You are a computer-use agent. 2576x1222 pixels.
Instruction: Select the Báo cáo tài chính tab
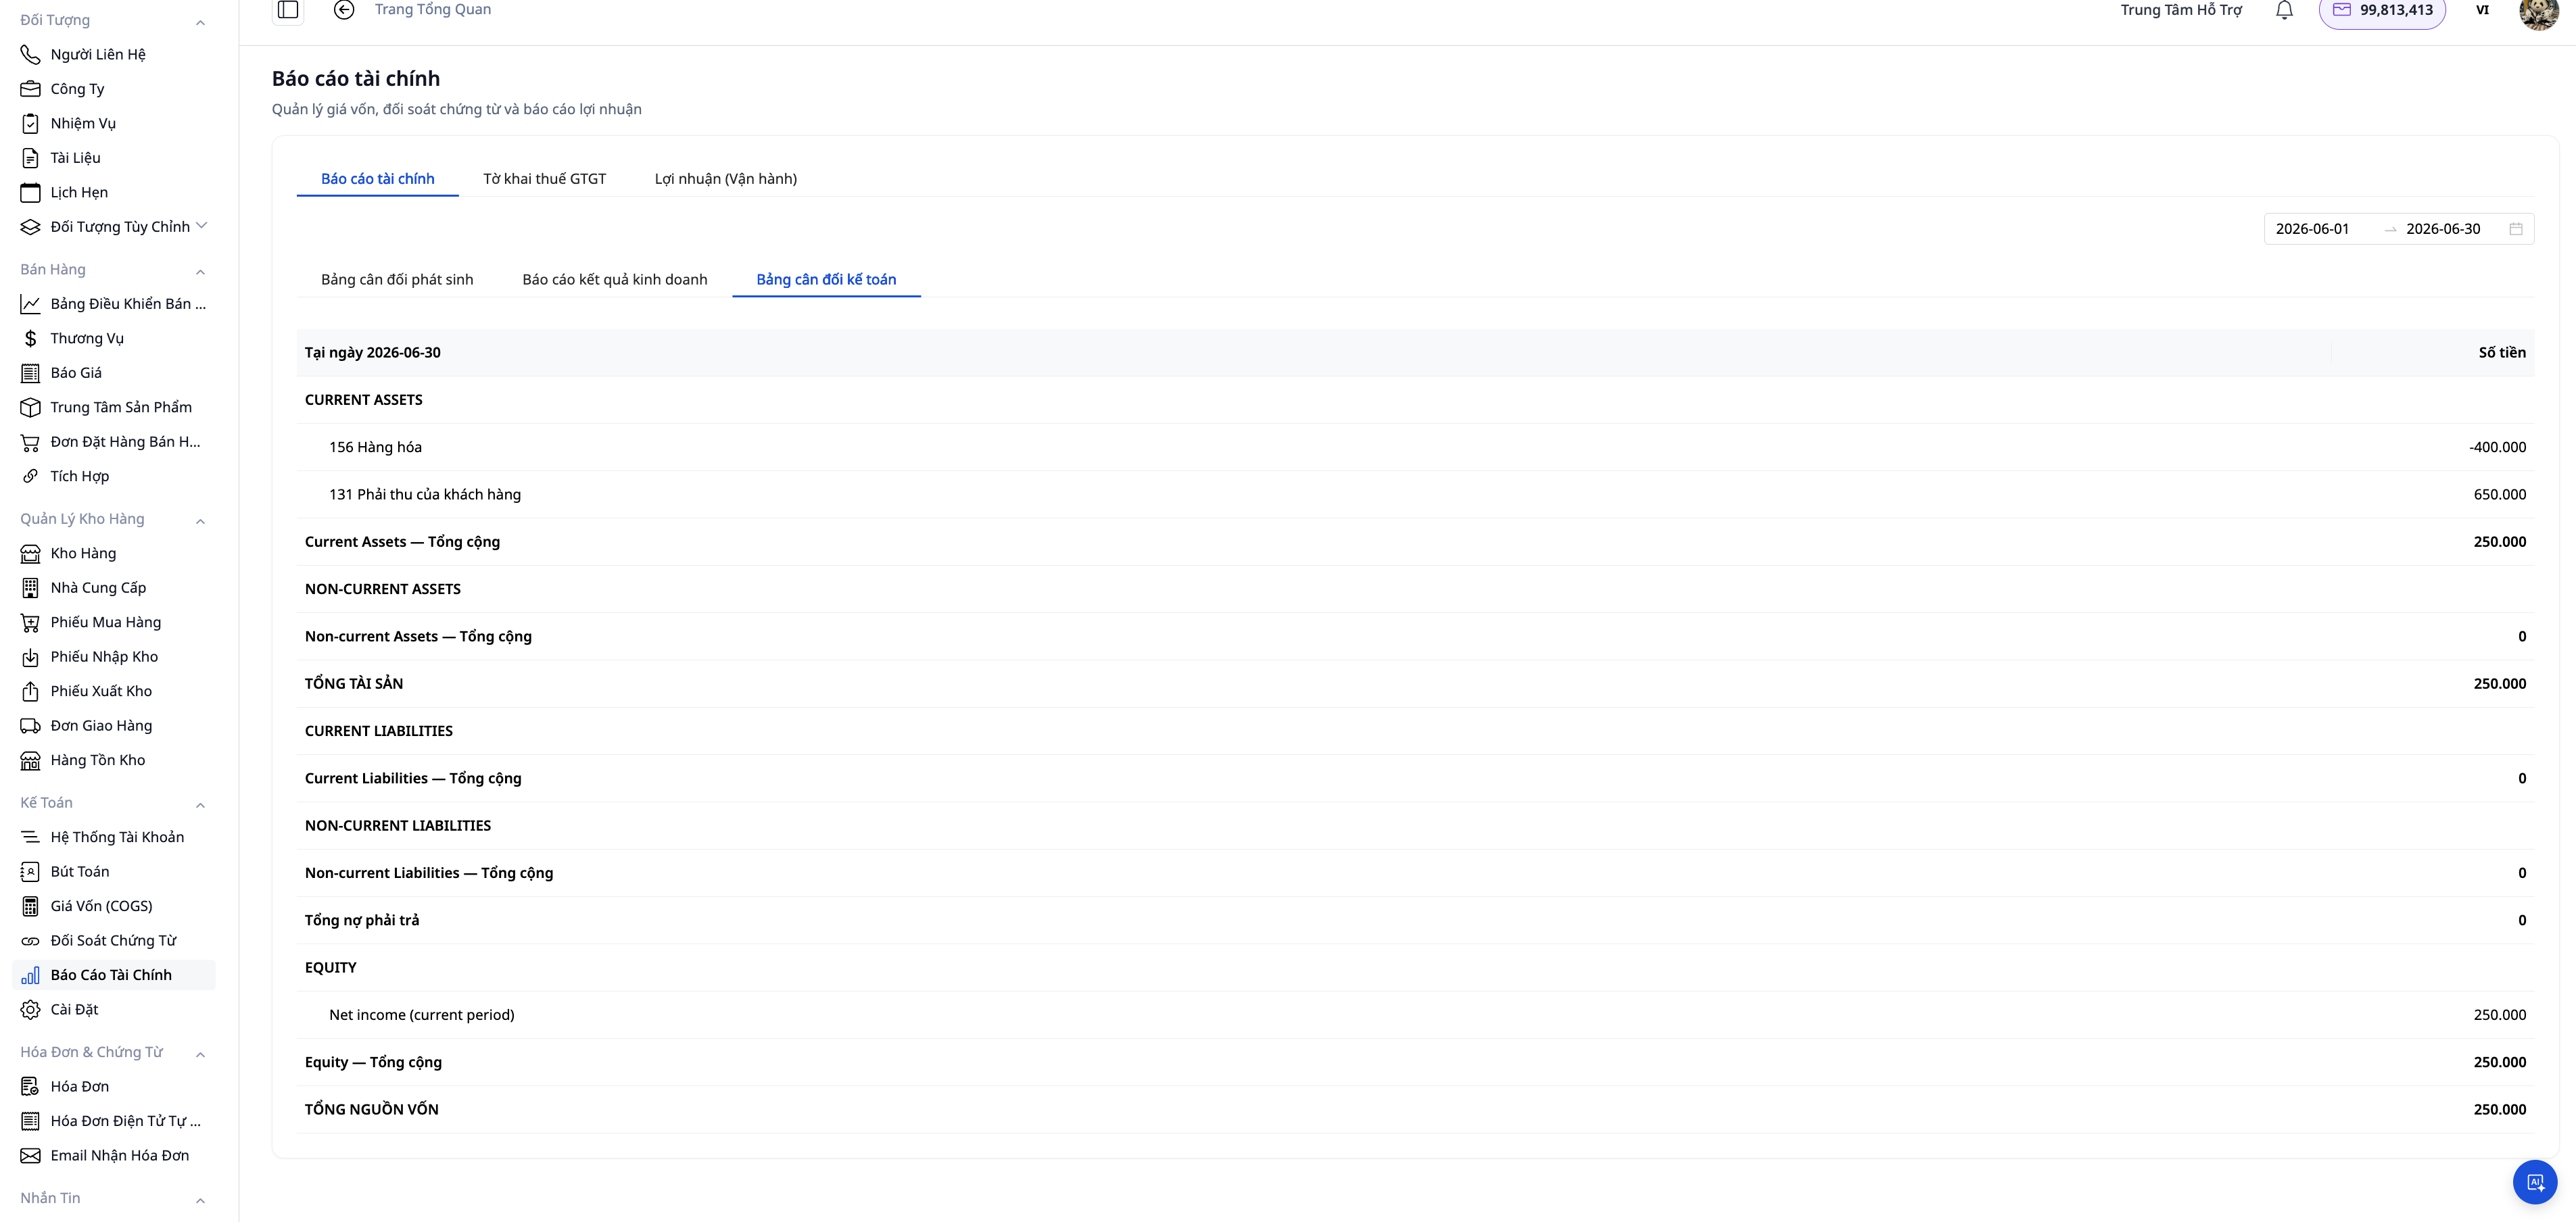[377, 179]
